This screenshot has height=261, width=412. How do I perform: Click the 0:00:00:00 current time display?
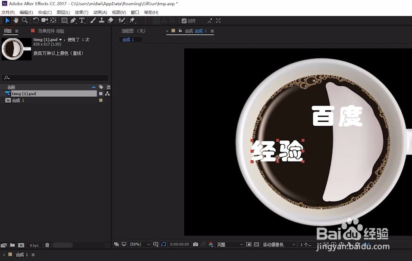tap(179, 244)
